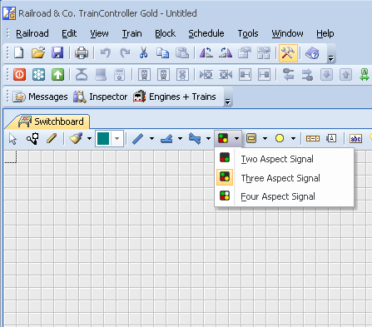Select the yellow circle indicator tool
Viewport: 372px width, 327px height.
coord(280,138)
